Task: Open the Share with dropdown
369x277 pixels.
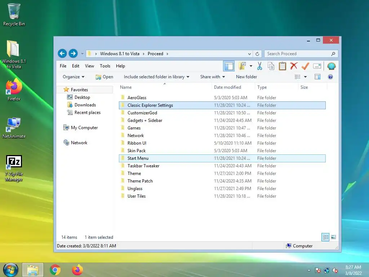Action: tap(213, 77)
